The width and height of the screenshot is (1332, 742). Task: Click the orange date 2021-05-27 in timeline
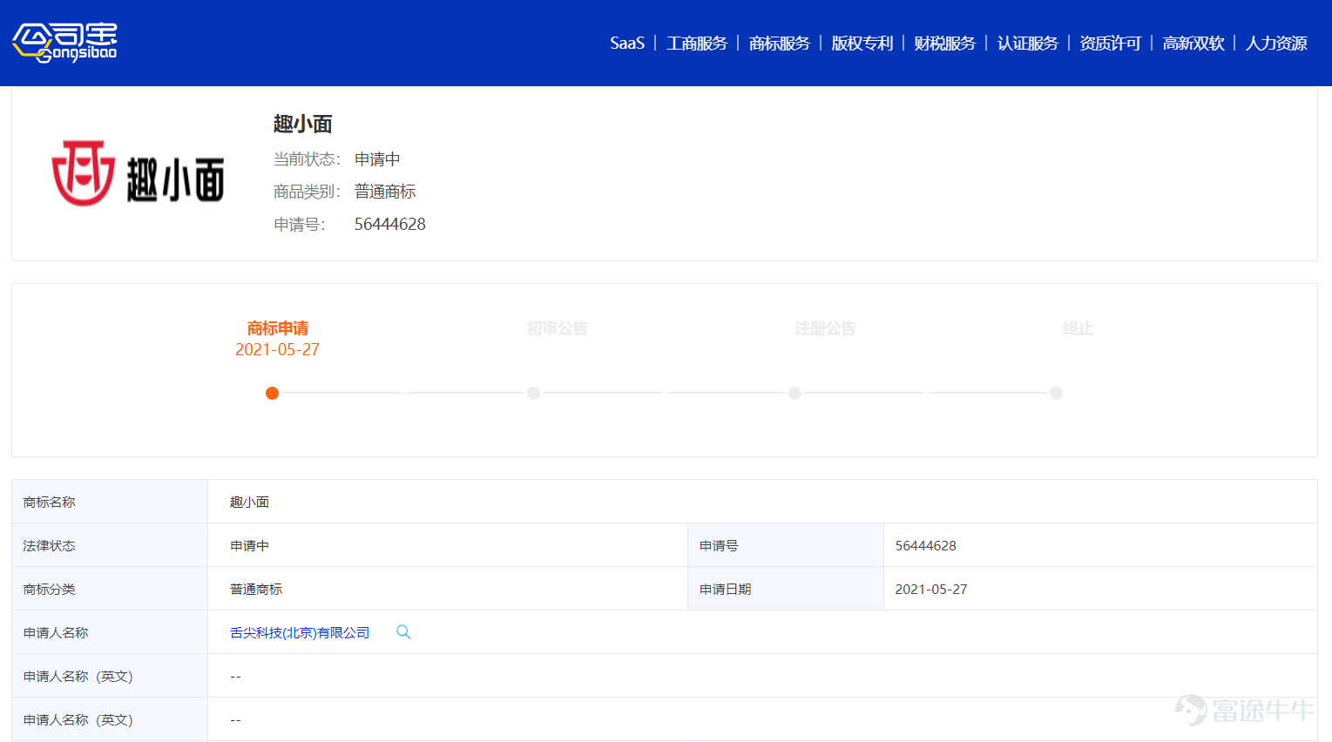[x=277, y=349]
